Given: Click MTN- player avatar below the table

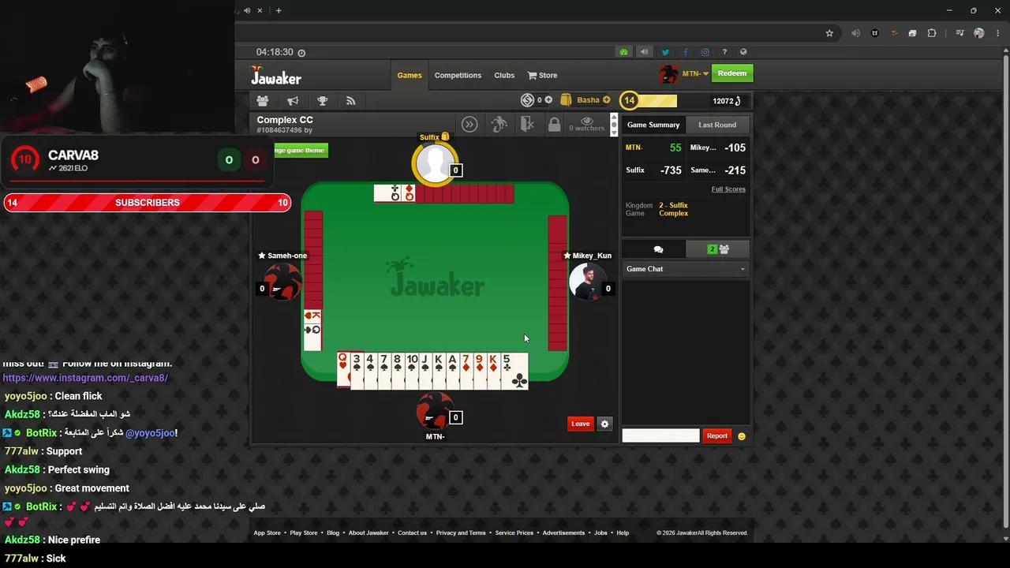Looking at the screenshot, I should 434,410.
